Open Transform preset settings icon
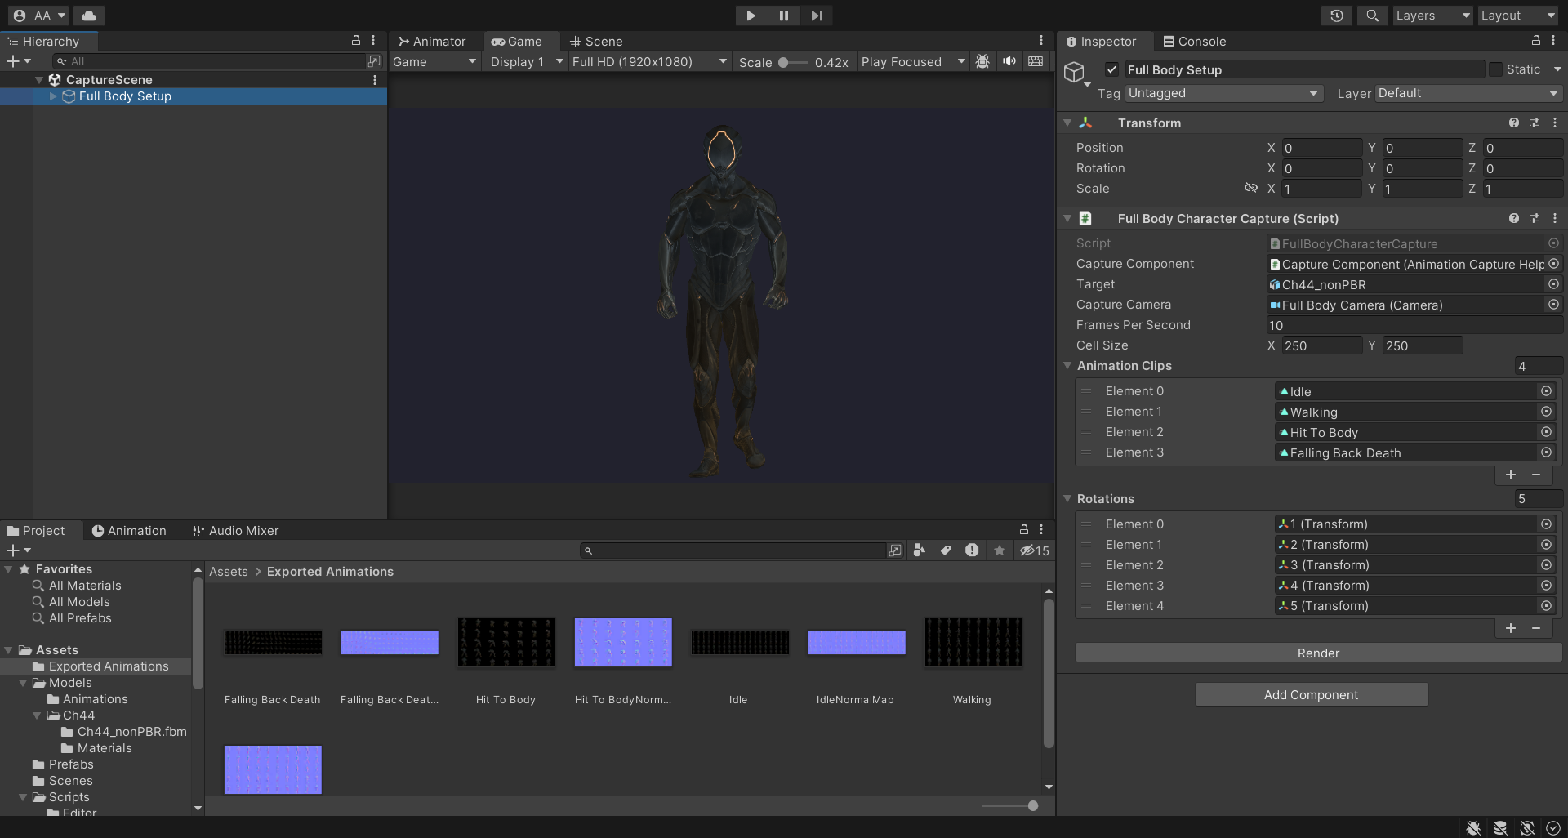The image size is (1568, 838). 1535,123
